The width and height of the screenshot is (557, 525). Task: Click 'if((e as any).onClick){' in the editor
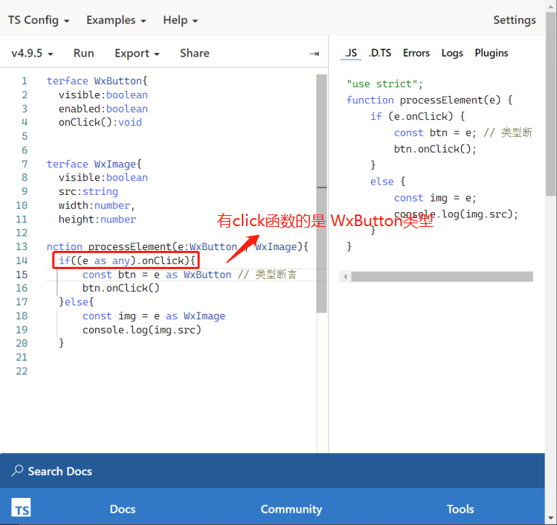point(127,261)
